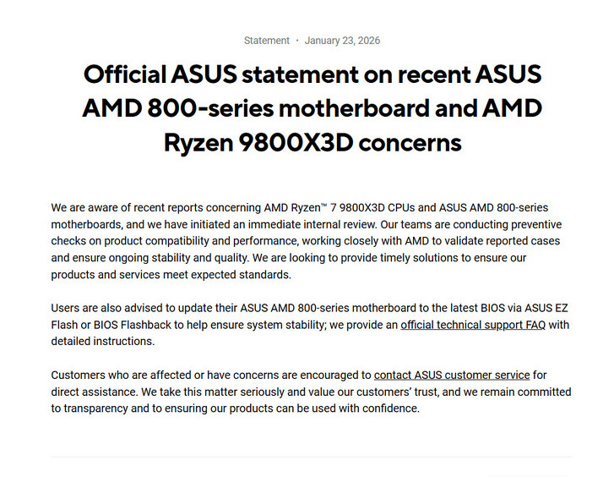
Task: Click the headline line ending 'Ryzen 9800X3D concerns'
Action: point(312,142)
